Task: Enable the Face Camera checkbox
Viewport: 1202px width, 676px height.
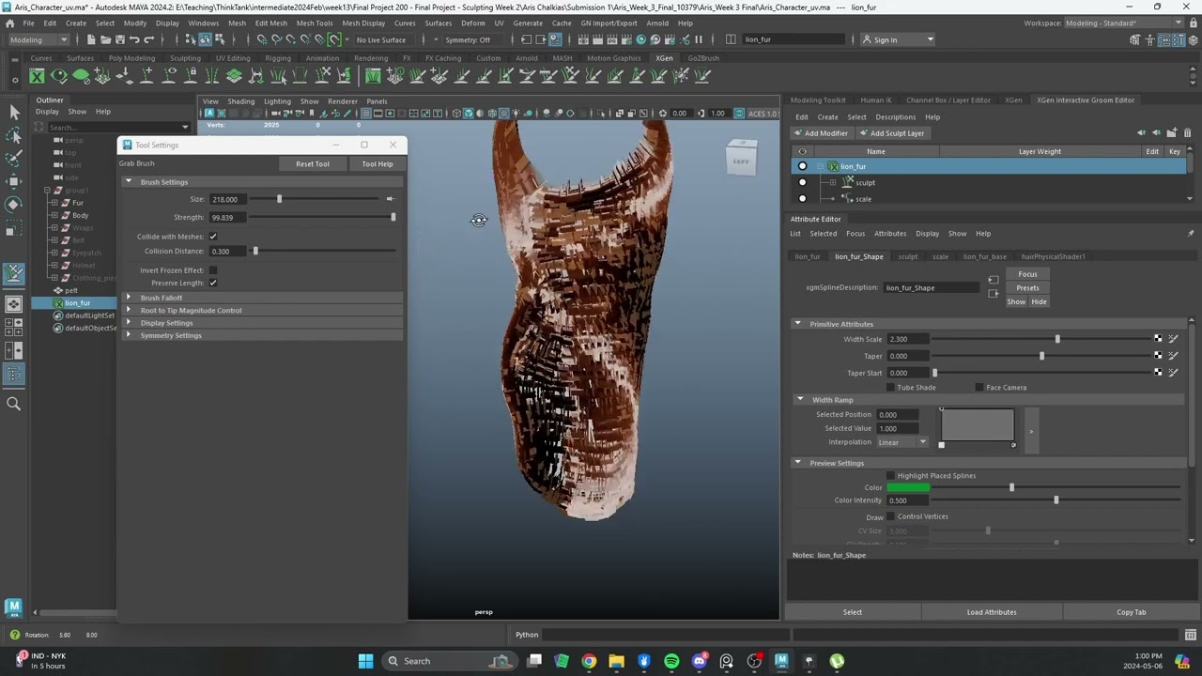Action: (979, 387)
